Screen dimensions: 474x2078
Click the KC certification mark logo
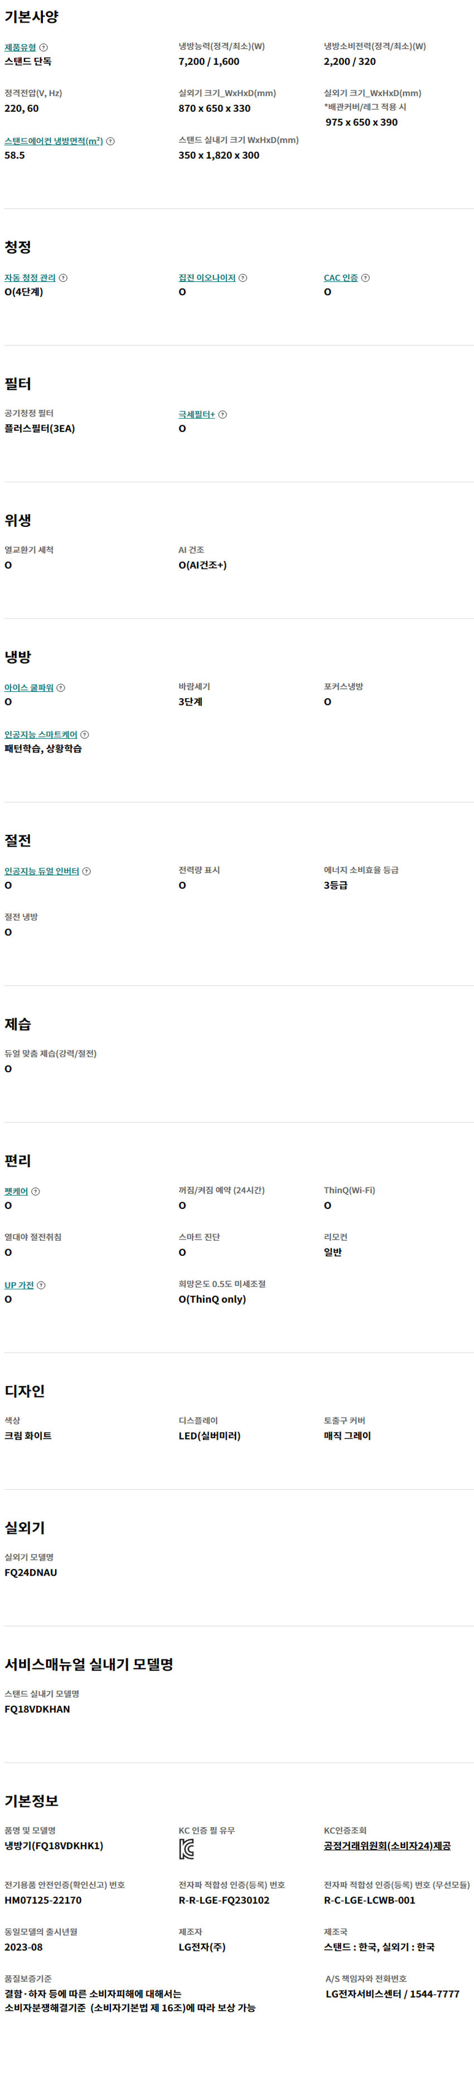(x=186, y=1850)
